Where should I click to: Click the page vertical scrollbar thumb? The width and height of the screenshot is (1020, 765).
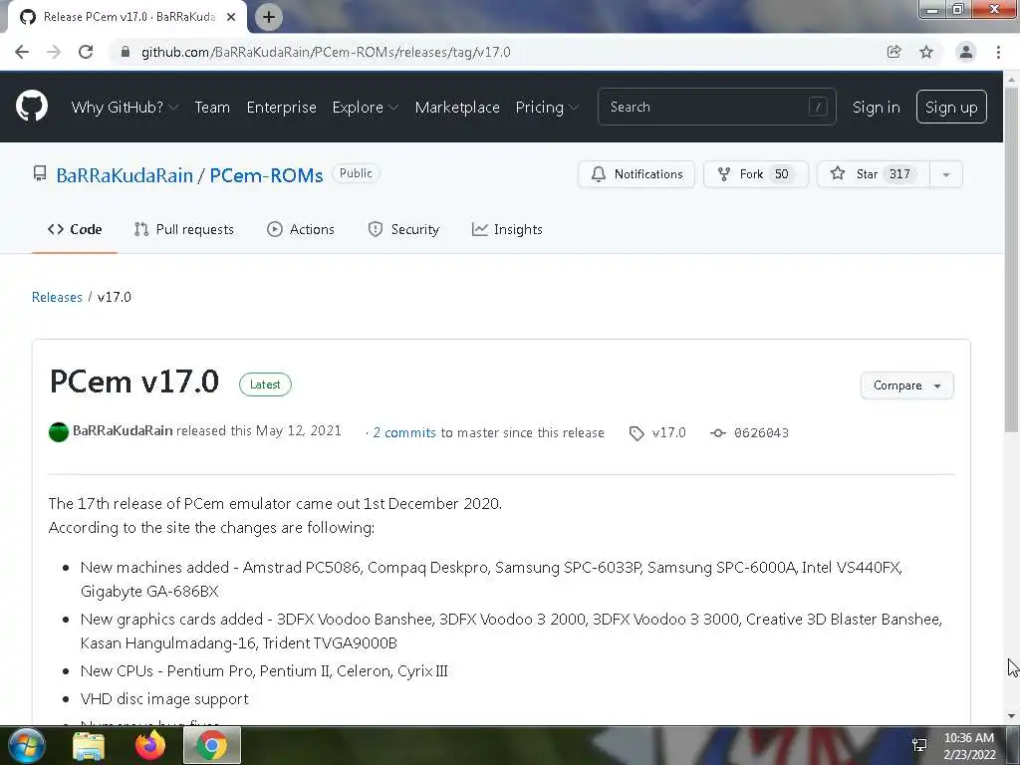point(1011,258)
